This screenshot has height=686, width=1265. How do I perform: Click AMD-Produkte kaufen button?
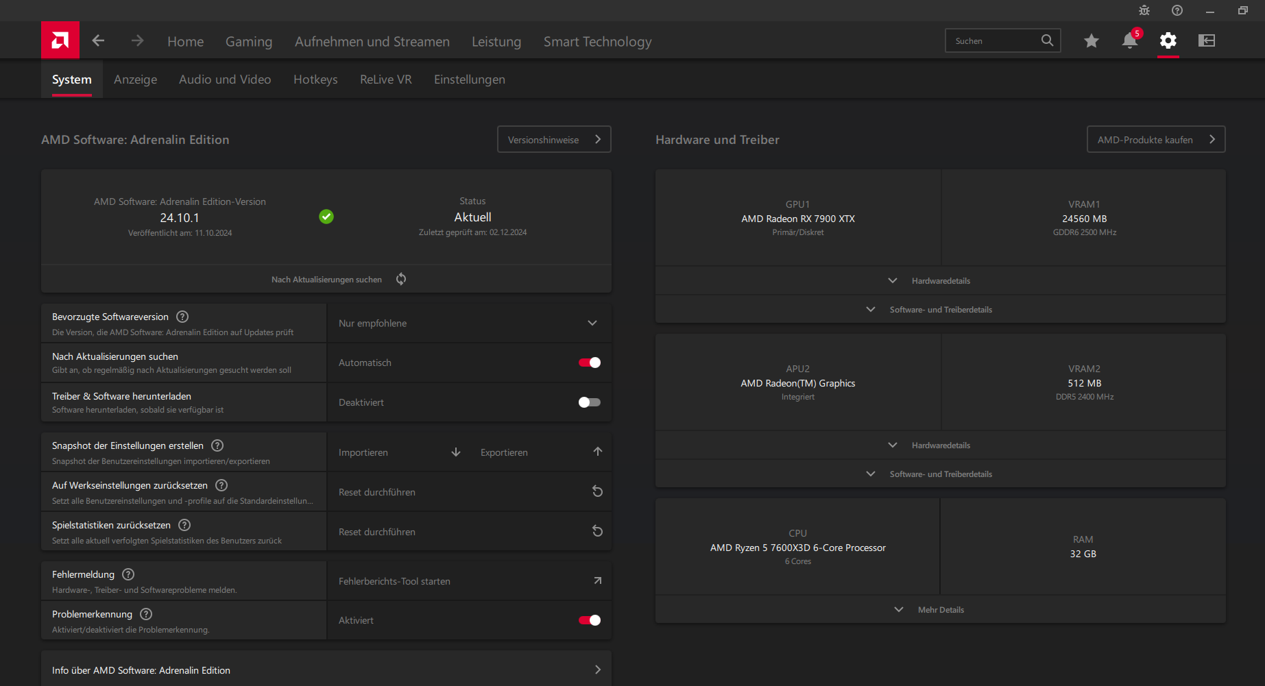pyautogui.click(x=1156, y=139)
